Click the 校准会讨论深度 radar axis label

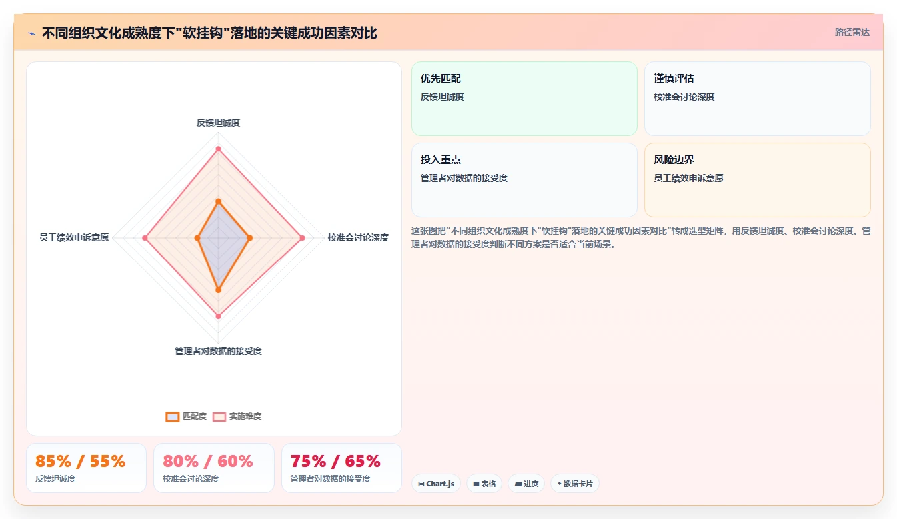[x=358, y=237]
